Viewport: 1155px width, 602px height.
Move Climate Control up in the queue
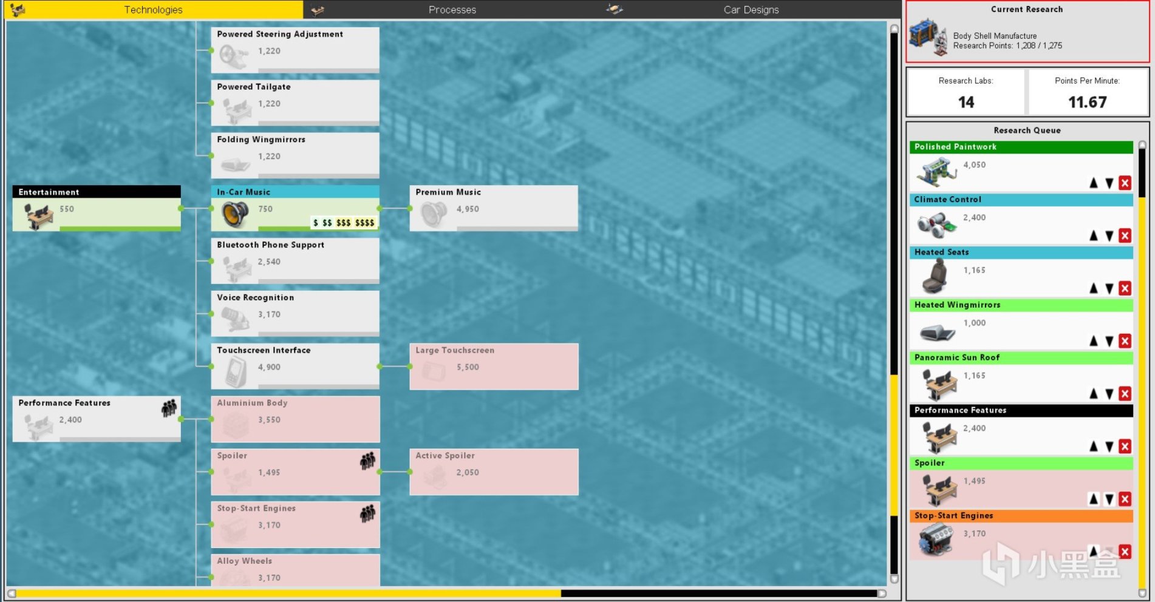point(1094,235)
